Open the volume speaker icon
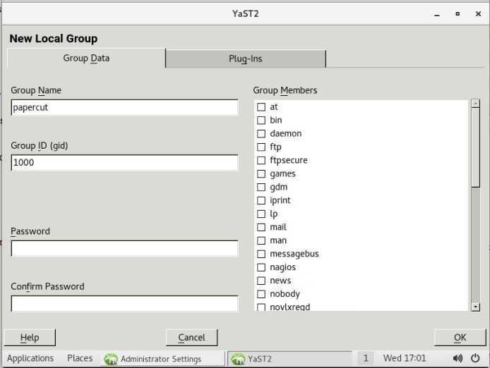Screen dimensions: 490x368 pyautogui.click(x=458, y=358)
